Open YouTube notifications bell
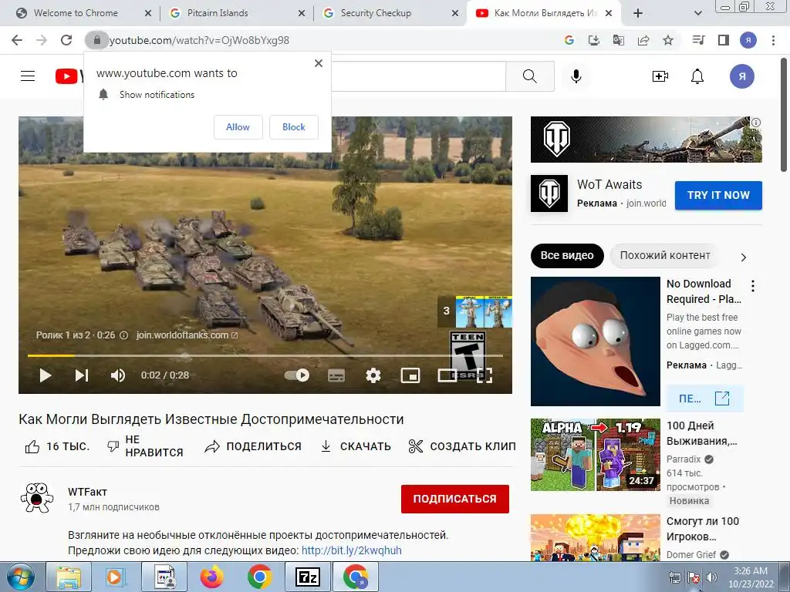790x592 pixels. tap(697, 76)
